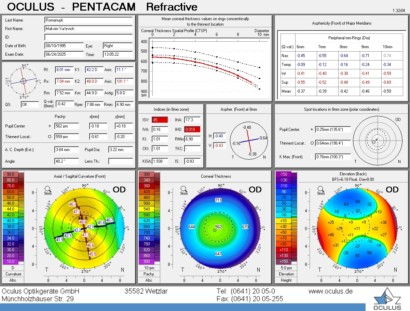Click the Exam Date field
This screenshot has height=311, width=410.
[x=64, y=54]
